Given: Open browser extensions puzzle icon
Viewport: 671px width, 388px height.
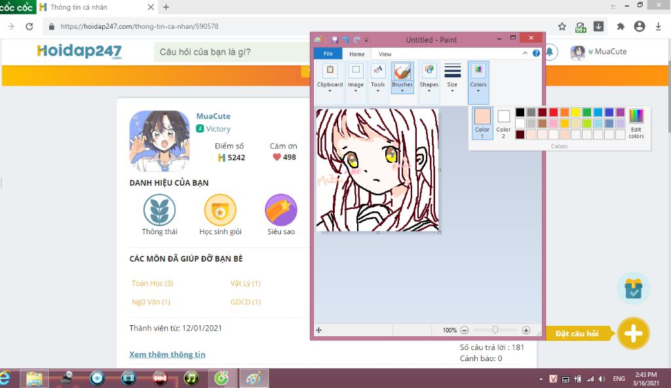Looking at the screenshot, I should (621, 26).
